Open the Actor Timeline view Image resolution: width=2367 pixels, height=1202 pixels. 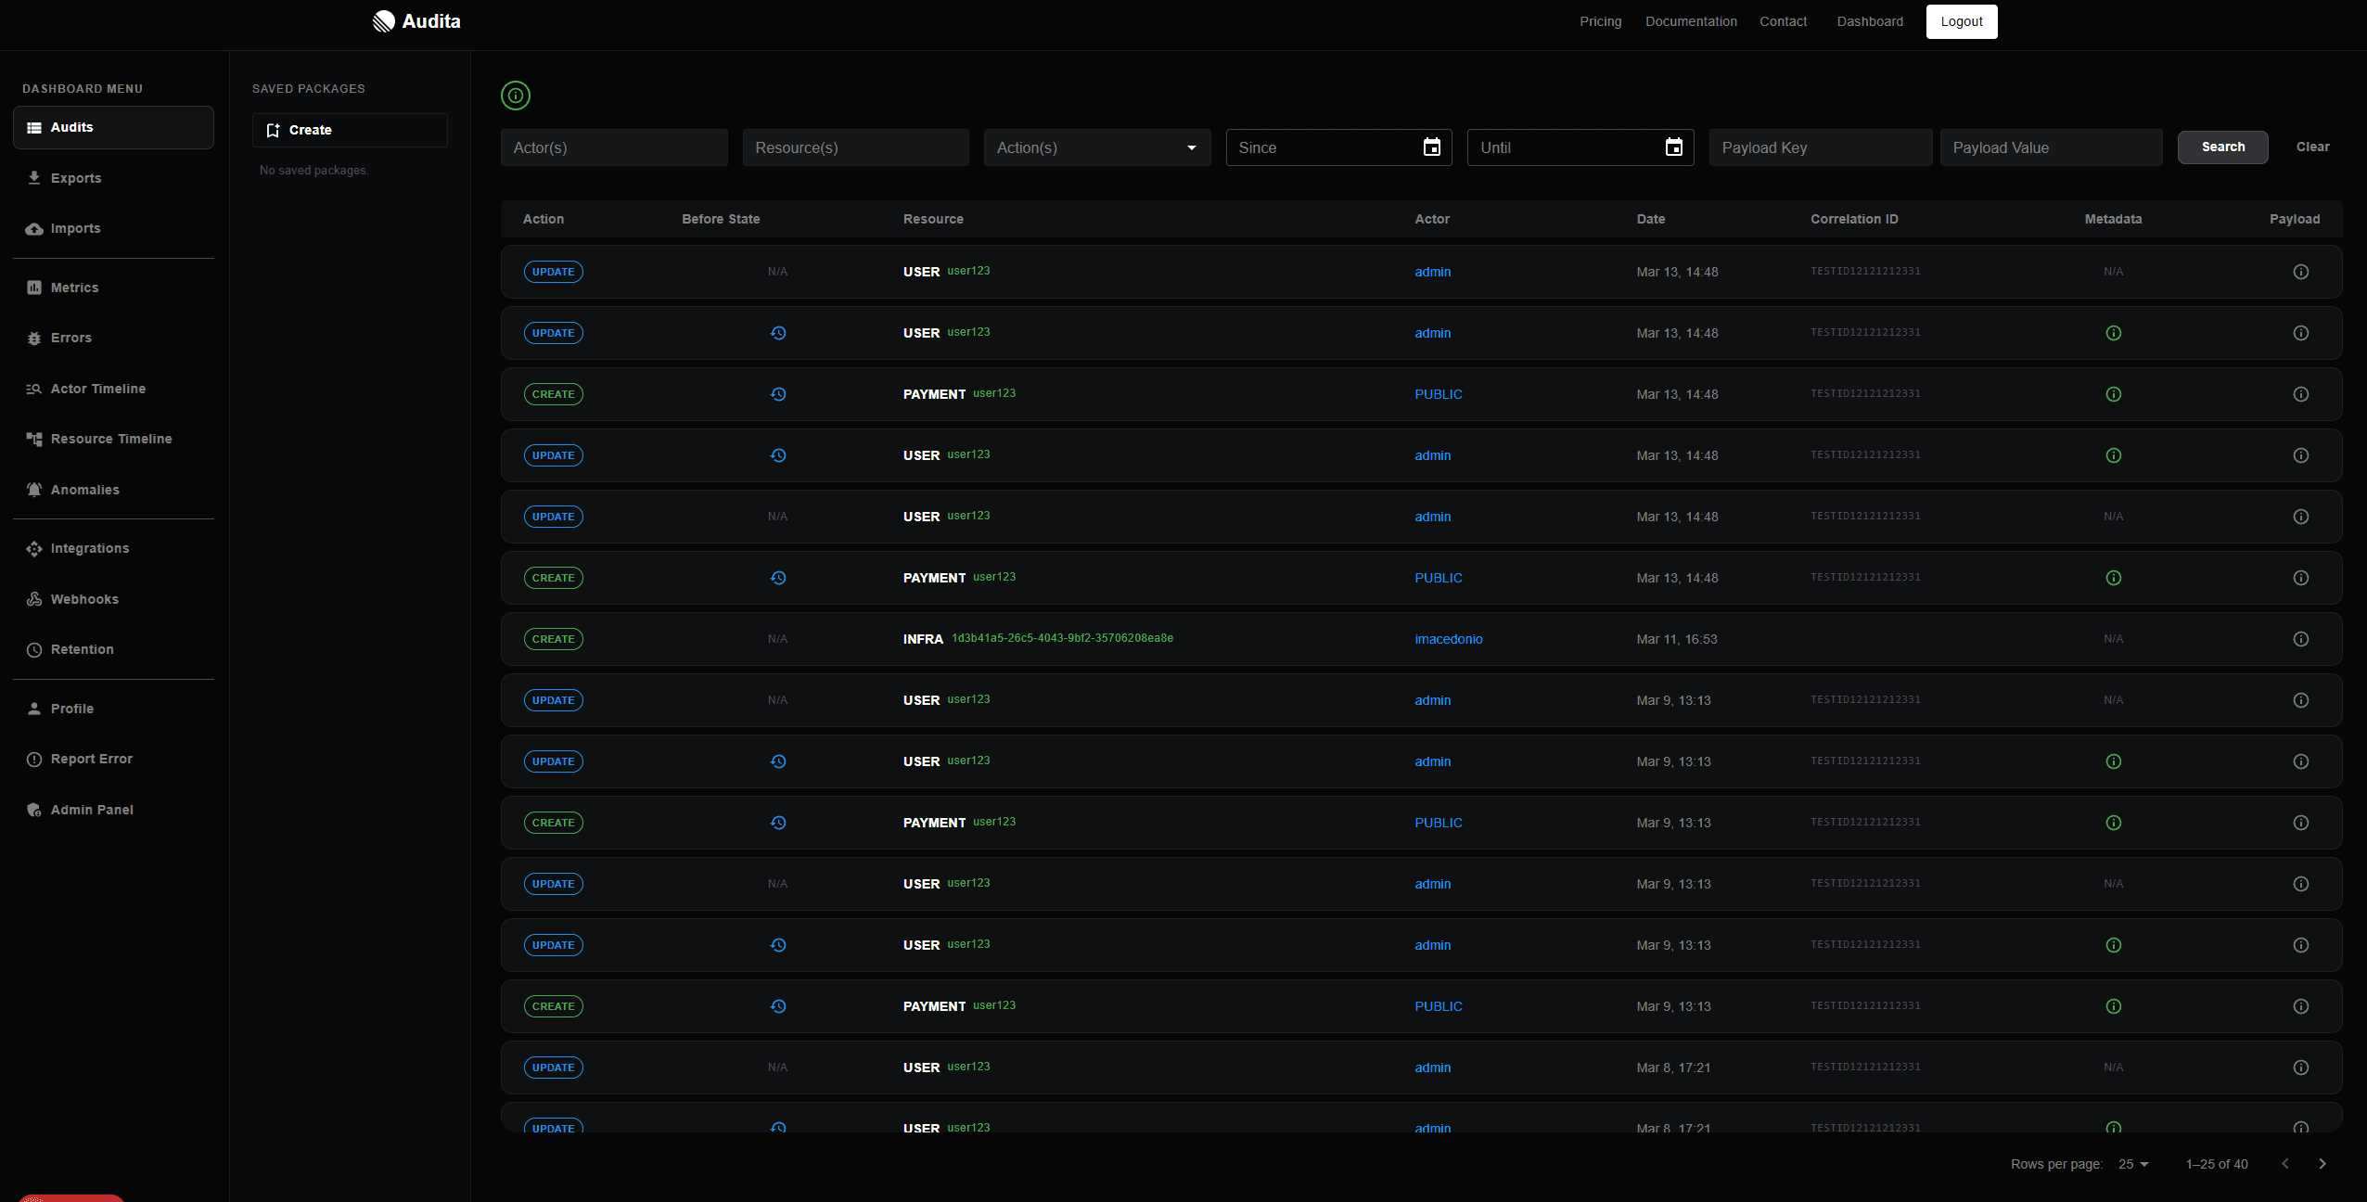click(x=96, y=389)
